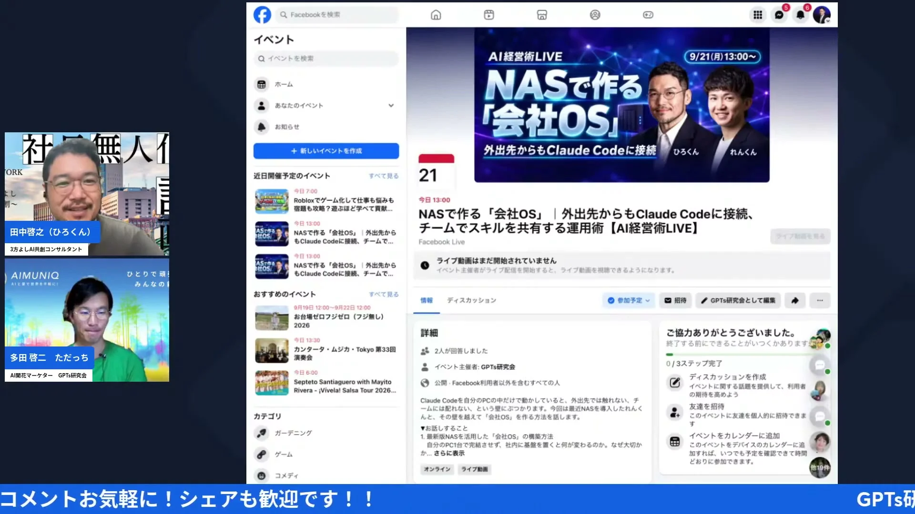Open the menu grid icon

click(x=758, y=15)
